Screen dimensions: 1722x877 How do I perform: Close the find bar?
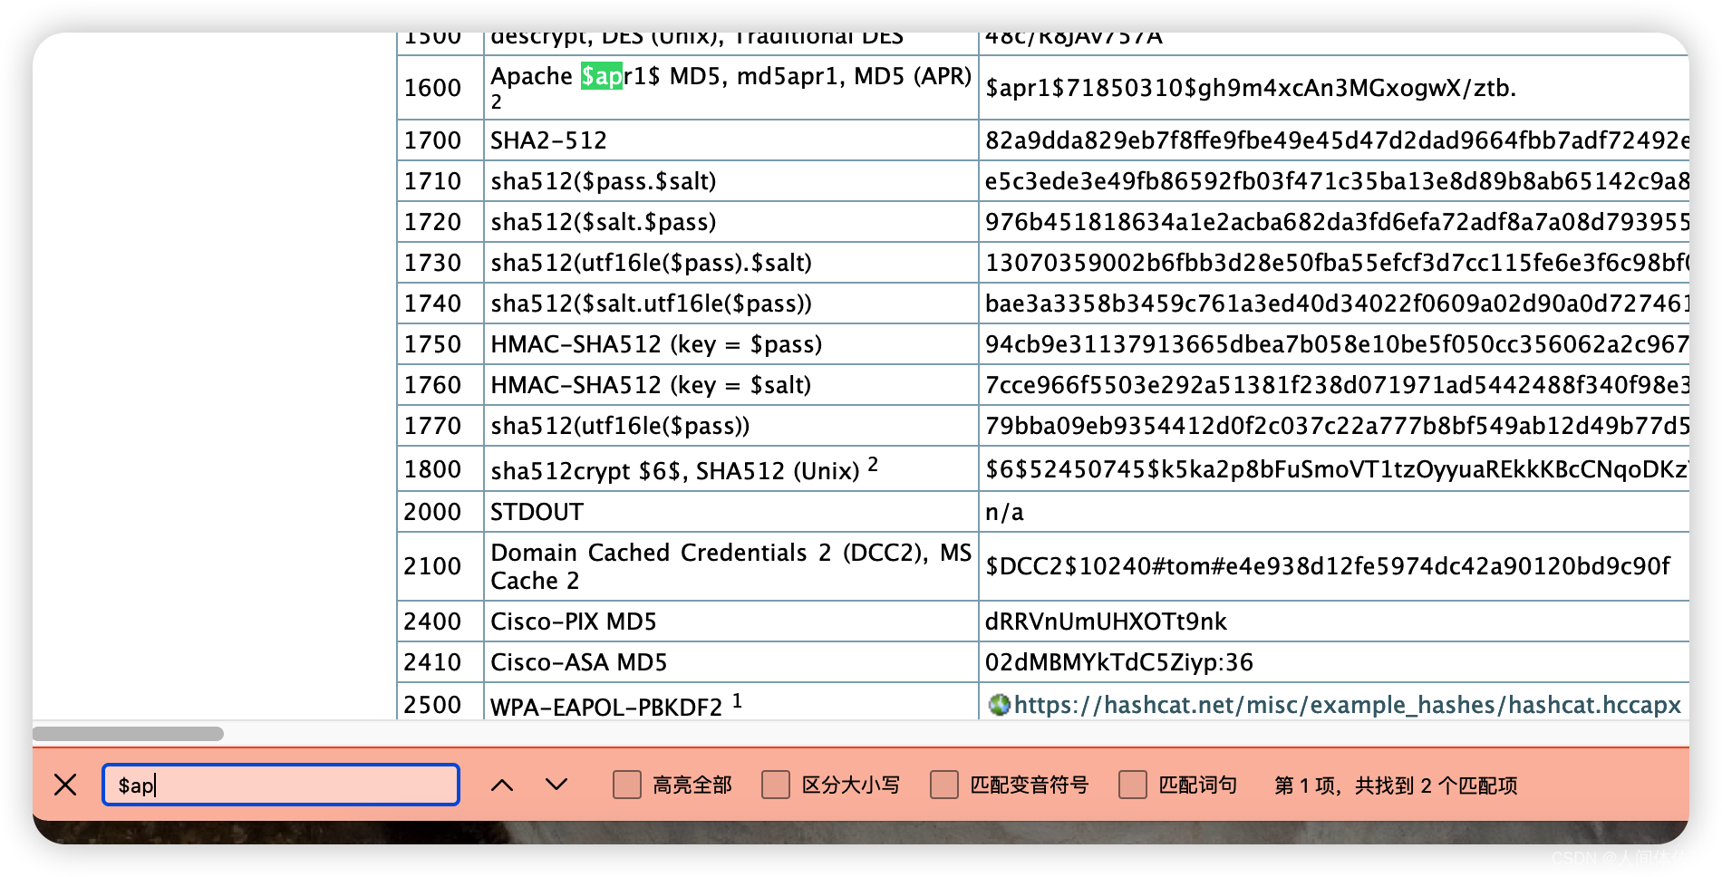65,785
